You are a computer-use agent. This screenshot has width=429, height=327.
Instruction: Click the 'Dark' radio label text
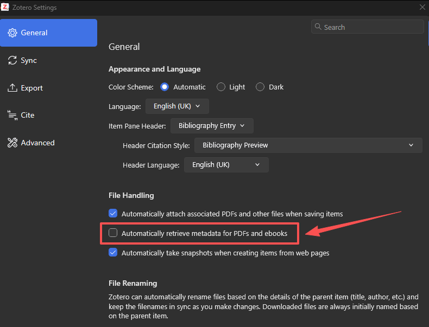pos(276,87)
